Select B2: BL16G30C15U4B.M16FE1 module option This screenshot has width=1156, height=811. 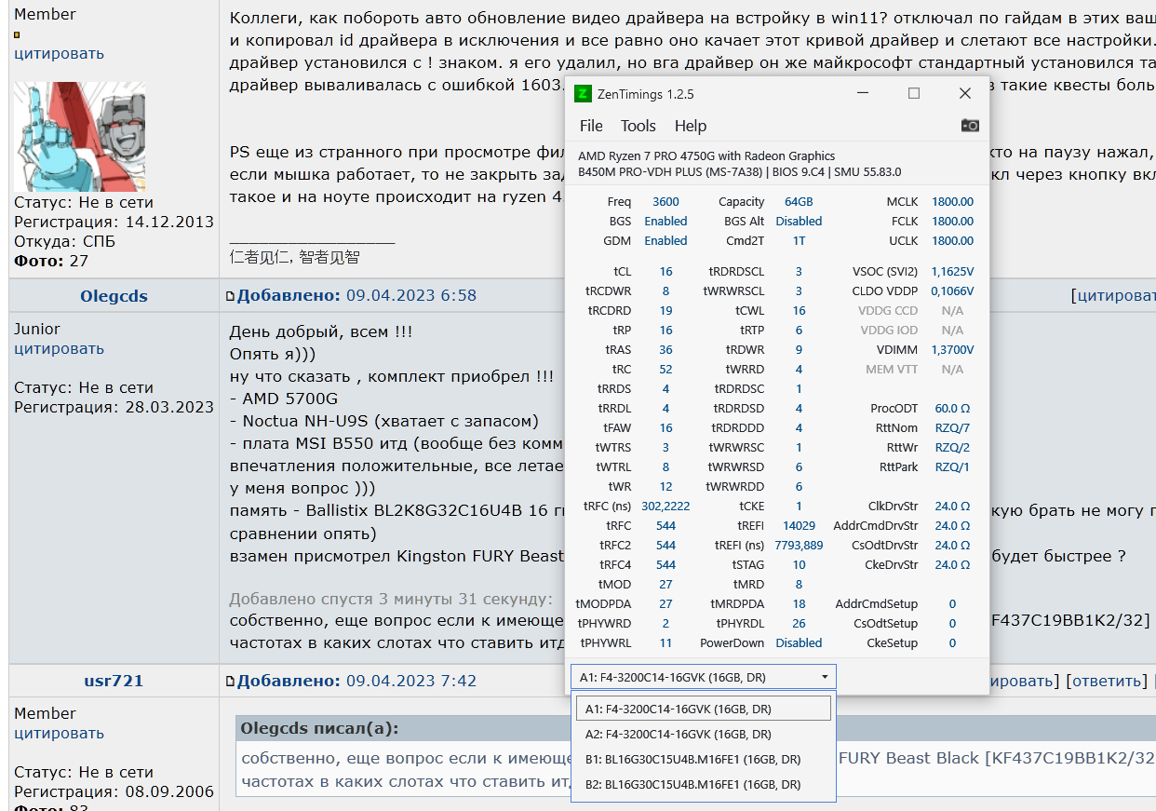(703, 785)
